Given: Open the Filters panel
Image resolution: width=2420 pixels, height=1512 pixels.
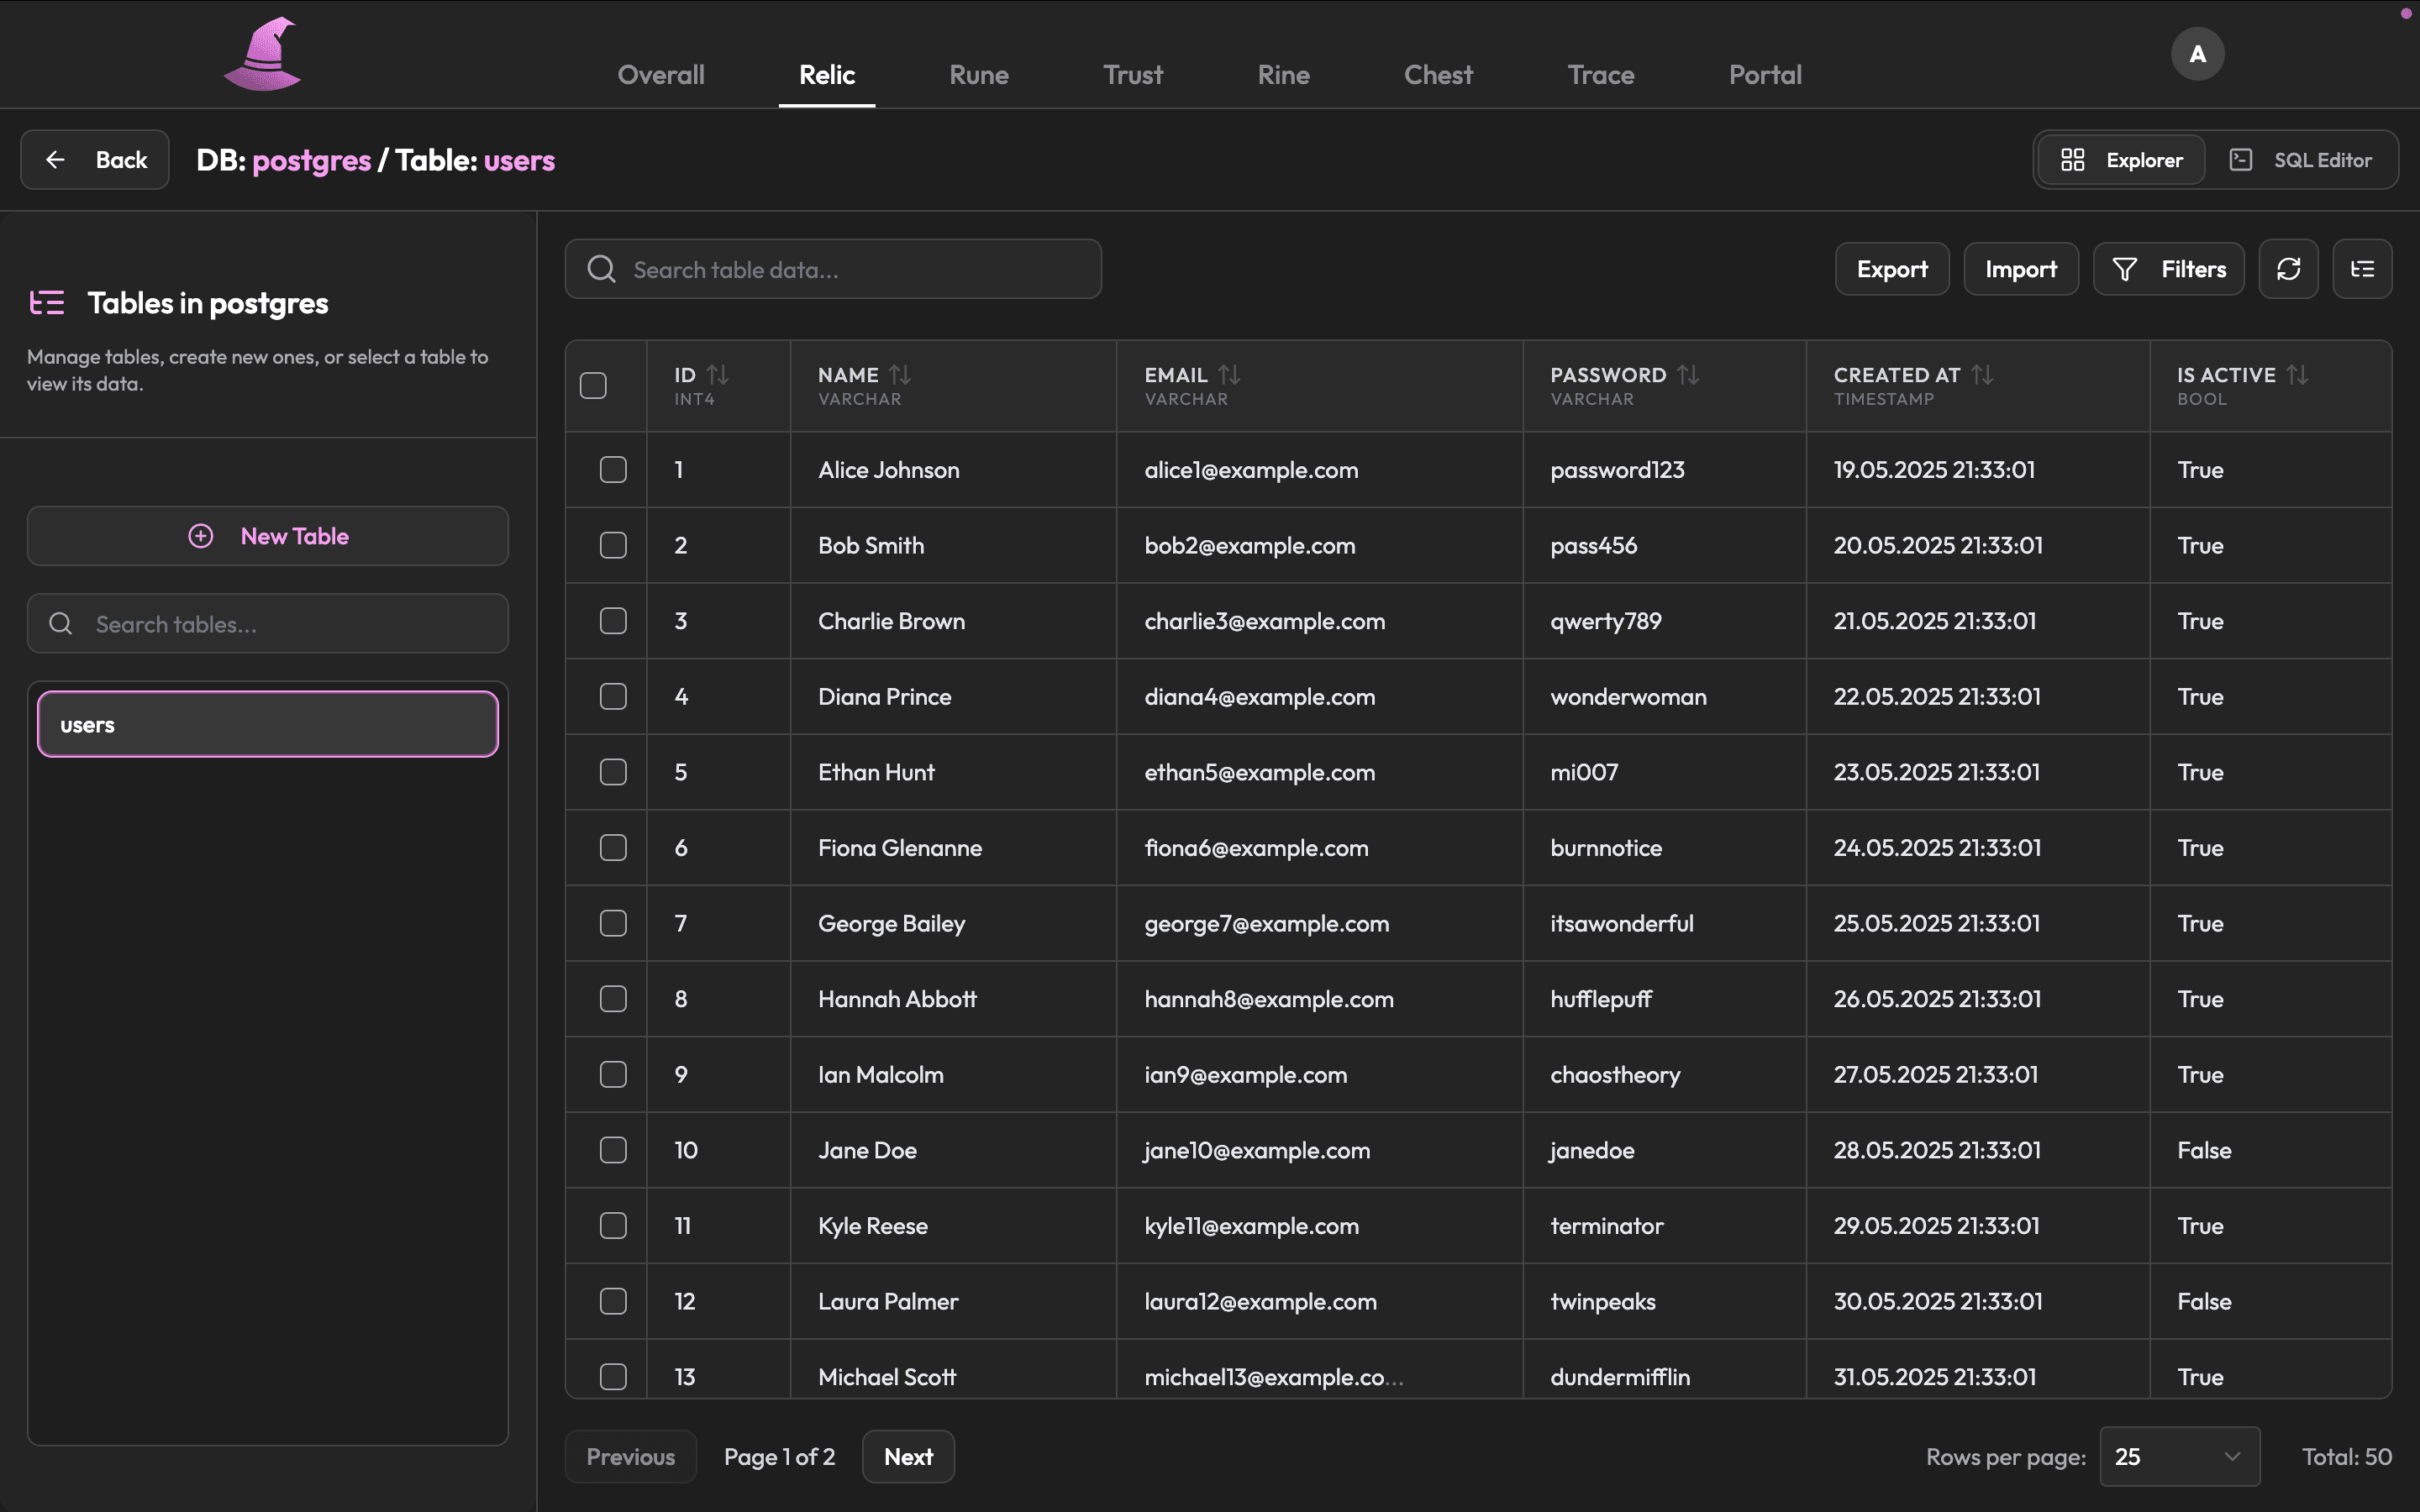Looking at the screenshot, I should pos(2168,269).
